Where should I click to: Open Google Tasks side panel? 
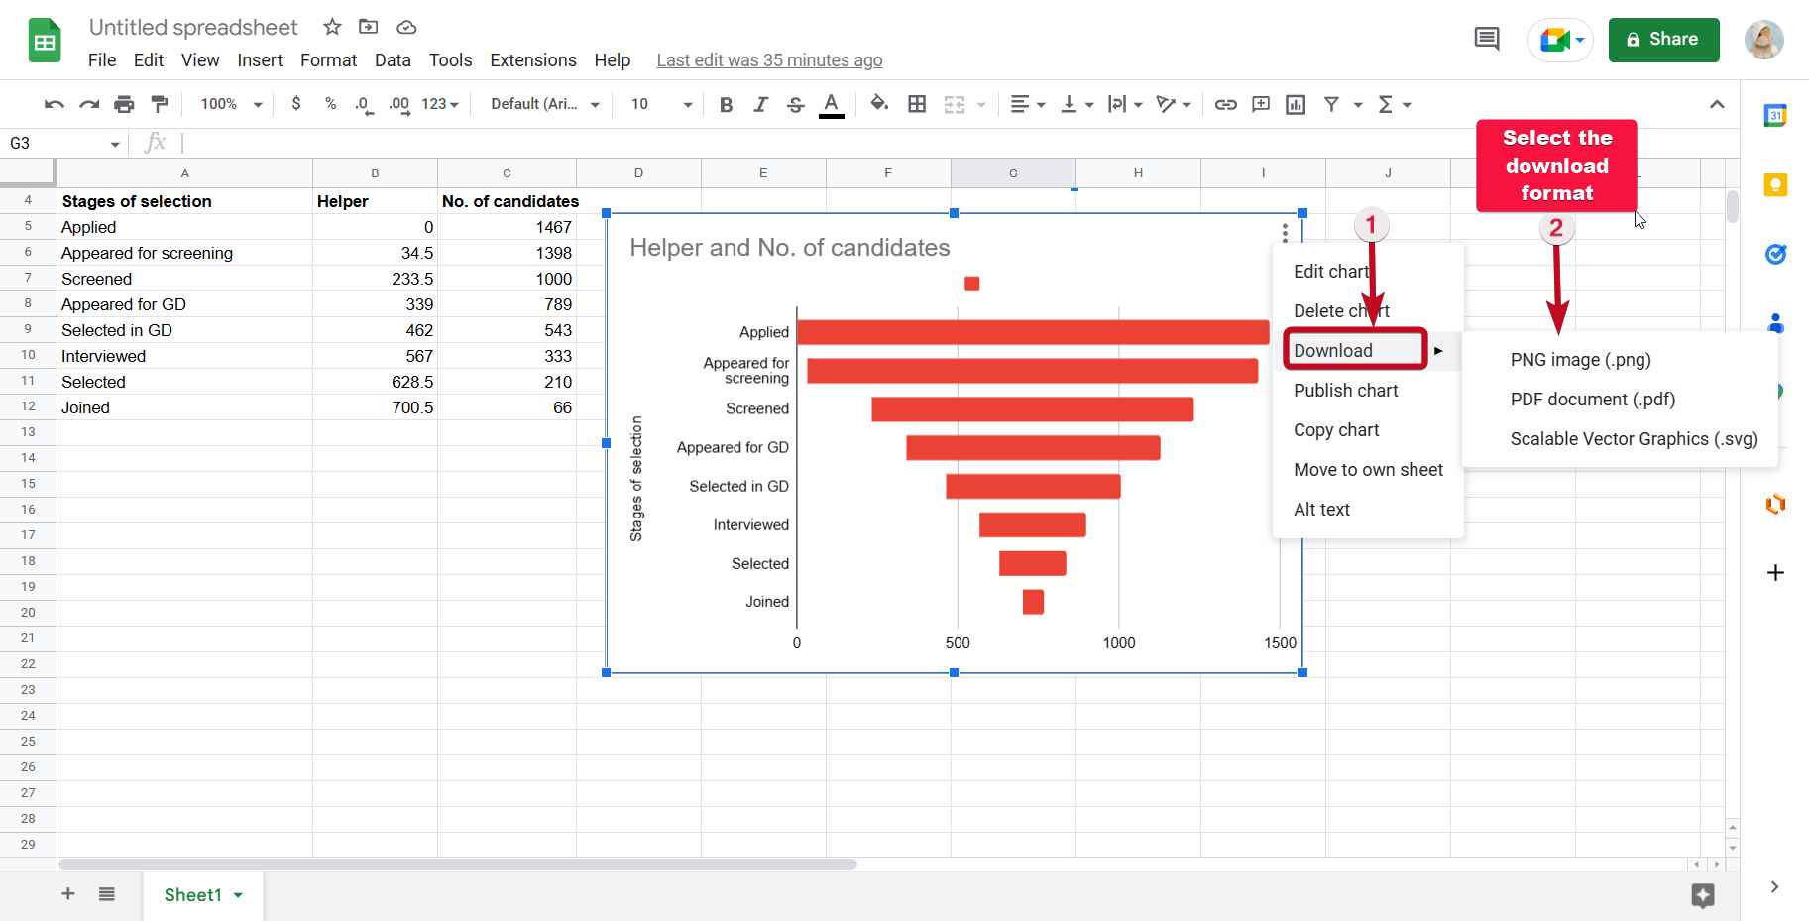1775,255
